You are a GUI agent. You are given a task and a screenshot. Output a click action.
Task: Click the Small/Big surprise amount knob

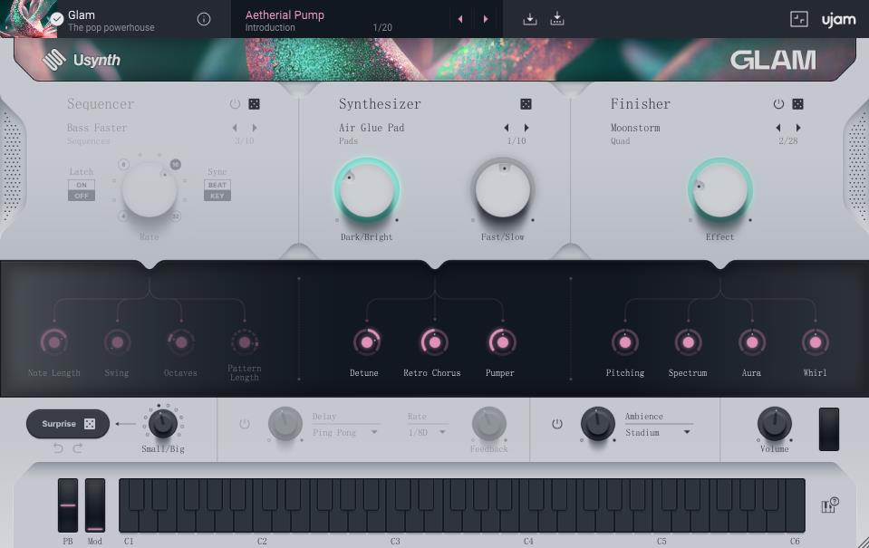163,424
